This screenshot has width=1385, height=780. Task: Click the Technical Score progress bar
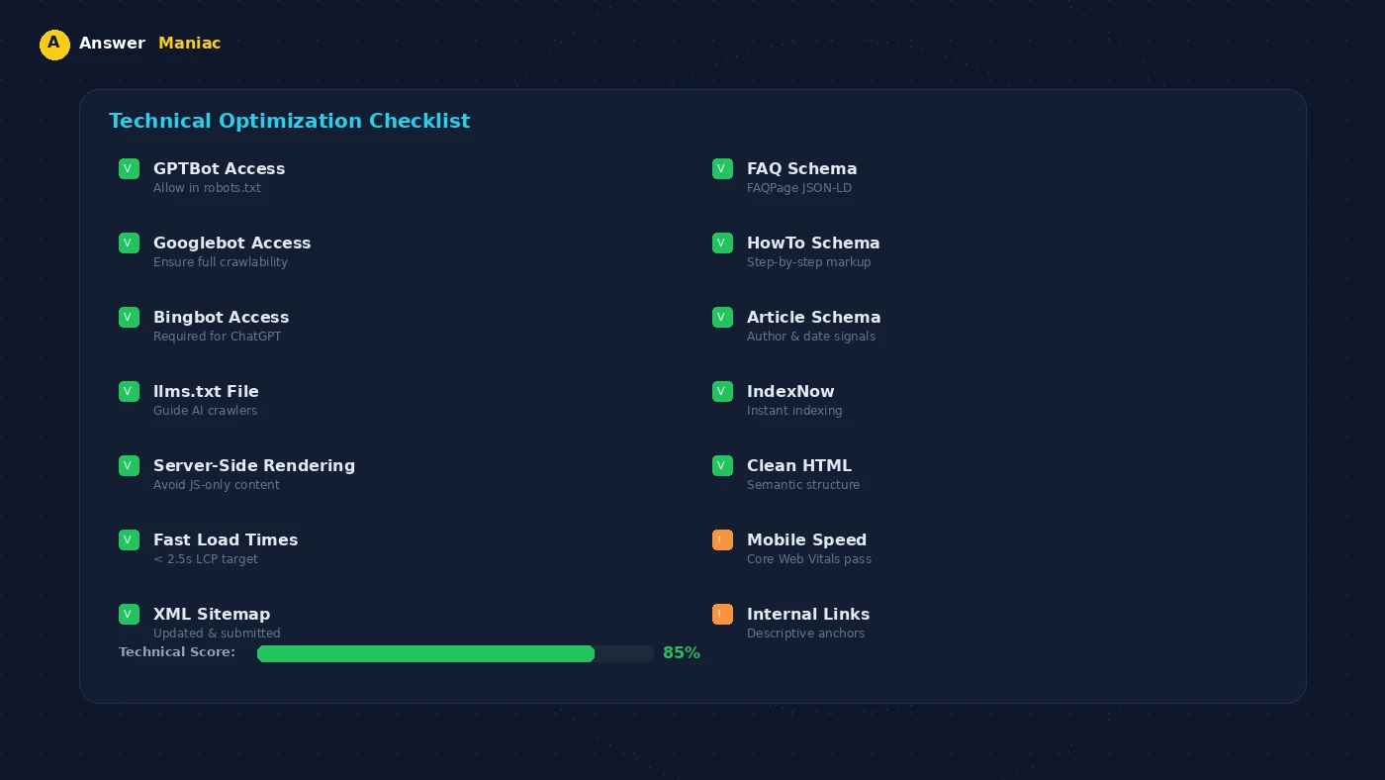(455, 653)
